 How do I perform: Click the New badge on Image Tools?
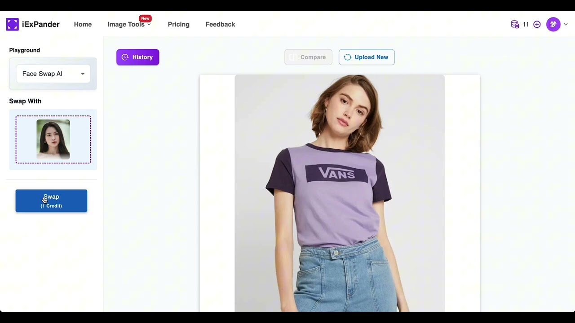(x=145, y=18)
